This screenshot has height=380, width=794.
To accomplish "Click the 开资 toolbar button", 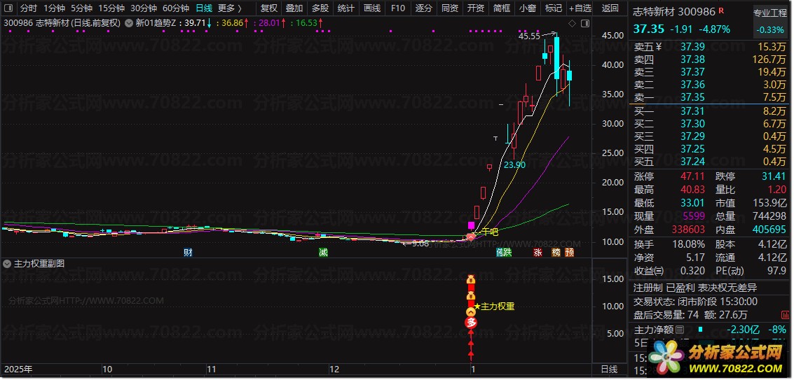I will click(475, 8).
